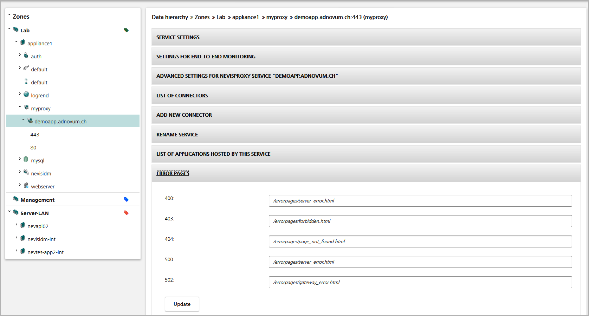Viewport: 589px width, 316px height.
Task: Click the 502 error page input field
Action: (420, 282)
